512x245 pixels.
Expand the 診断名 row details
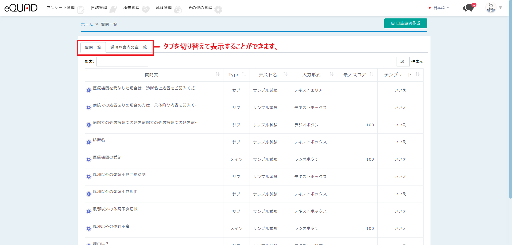point(89,142)
